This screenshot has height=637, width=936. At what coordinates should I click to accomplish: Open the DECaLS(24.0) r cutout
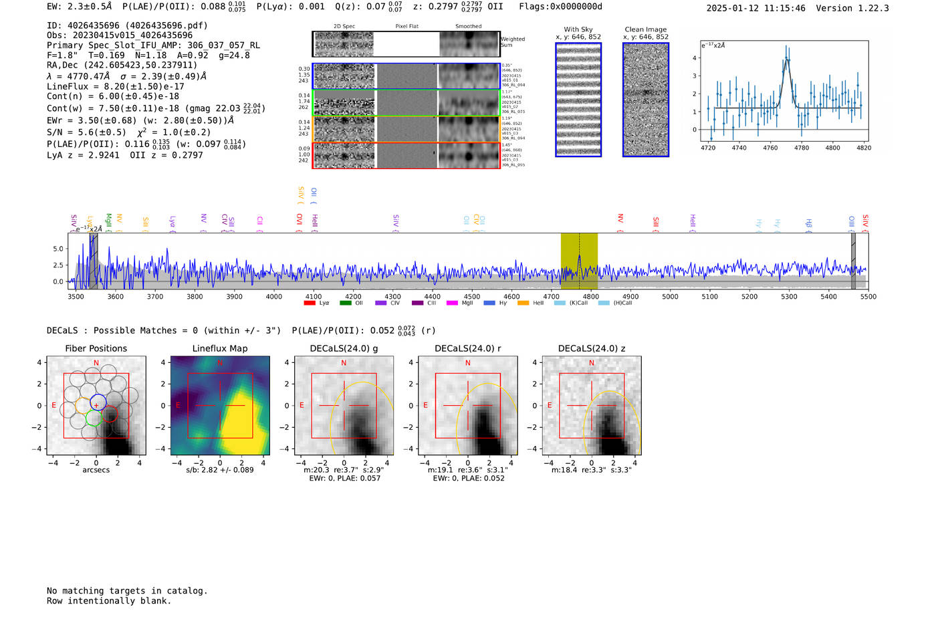(468, 406)
